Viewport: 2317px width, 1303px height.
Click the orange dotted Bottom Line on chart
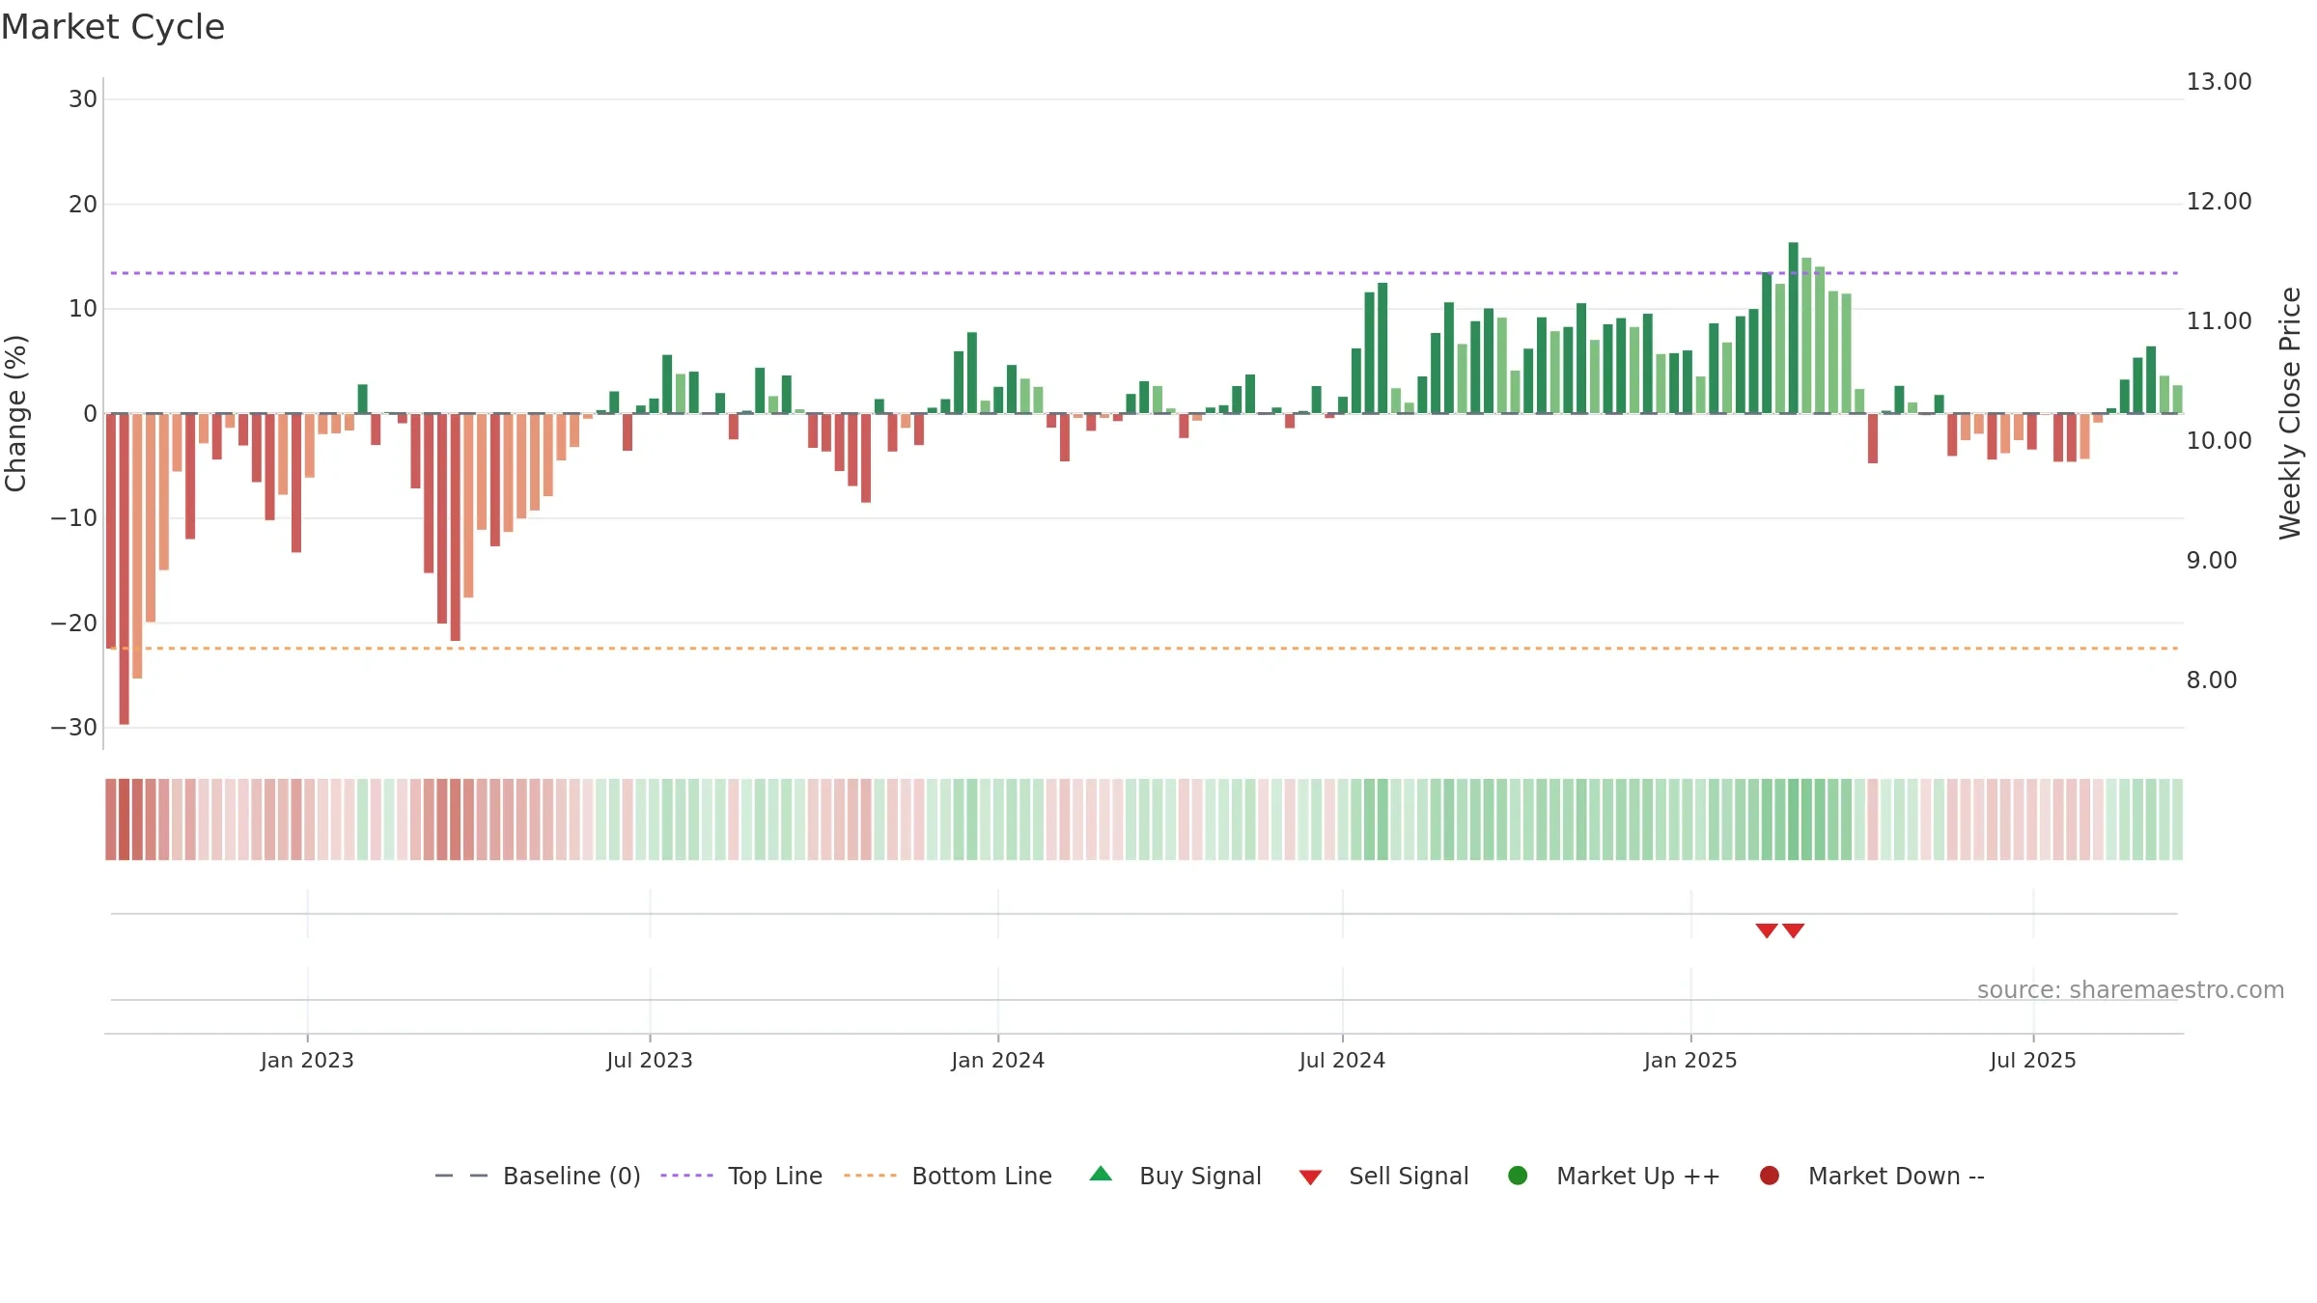[1144, 649]
